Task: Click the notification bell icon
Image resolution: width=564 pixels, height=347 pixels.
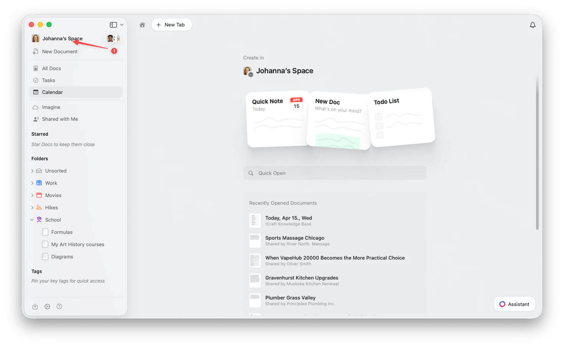Action: pos(533,25)
